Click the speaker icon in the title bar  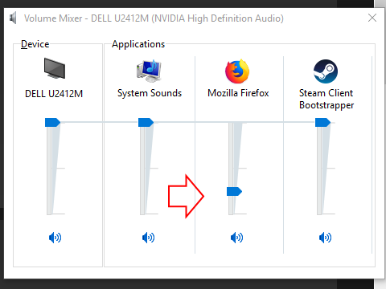pos(13,18)
